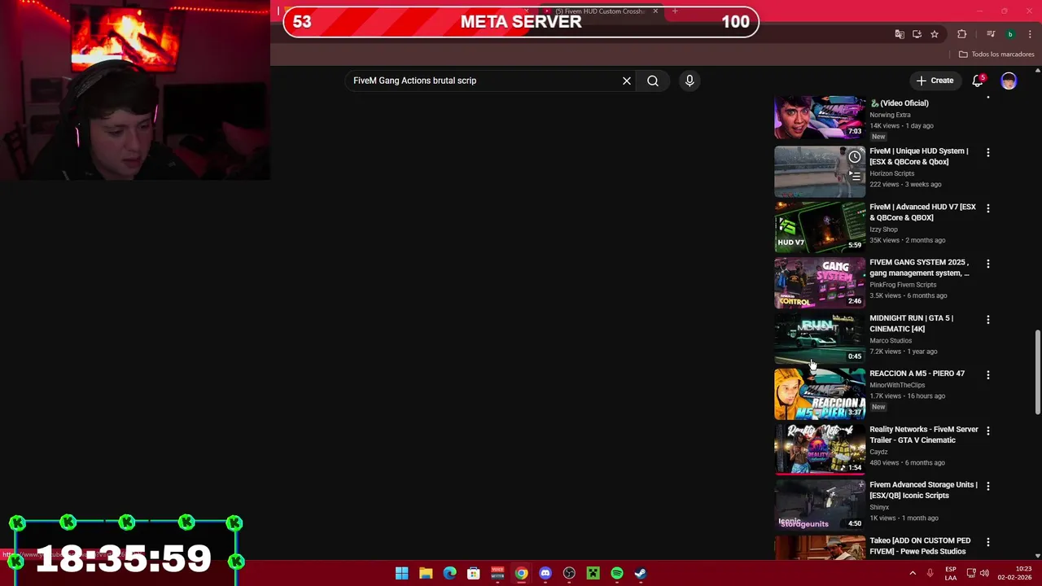Open Windows Start menu
Viewport: 1042px width, 586px height.
pyautogui.click(x=402, y=573)
